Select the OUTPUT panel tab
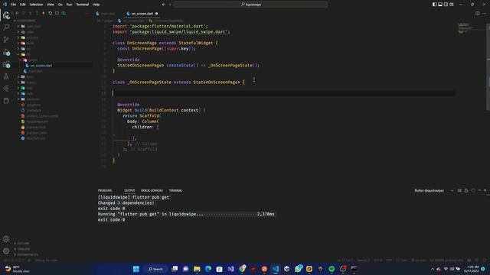Image resolution: width=490 pixels, height=275 pixels. [129, 190]
